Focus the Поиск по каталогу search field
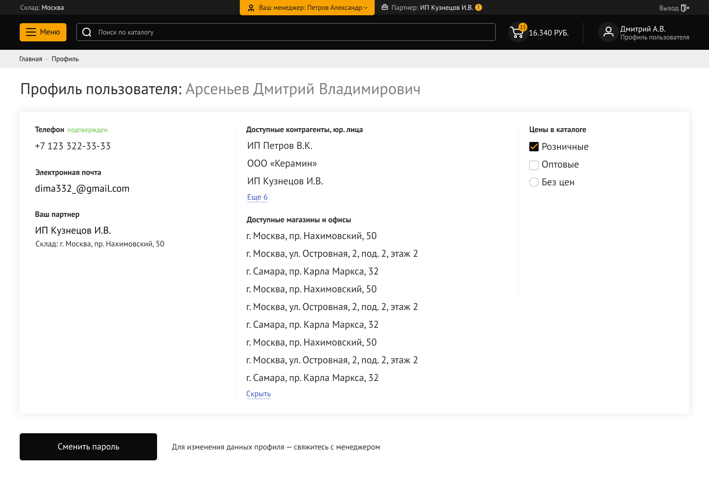Screen dimensions: 709x485 286,32
